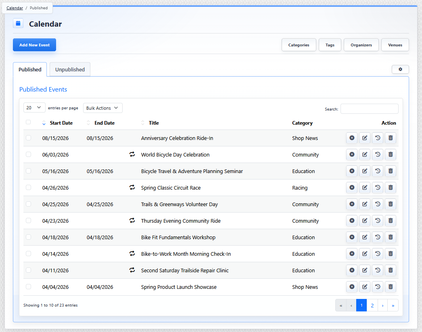Image resolution: width=422 pixels, height=332 pixels.
Task: Select the Published tab
Action: click(30, 69)
